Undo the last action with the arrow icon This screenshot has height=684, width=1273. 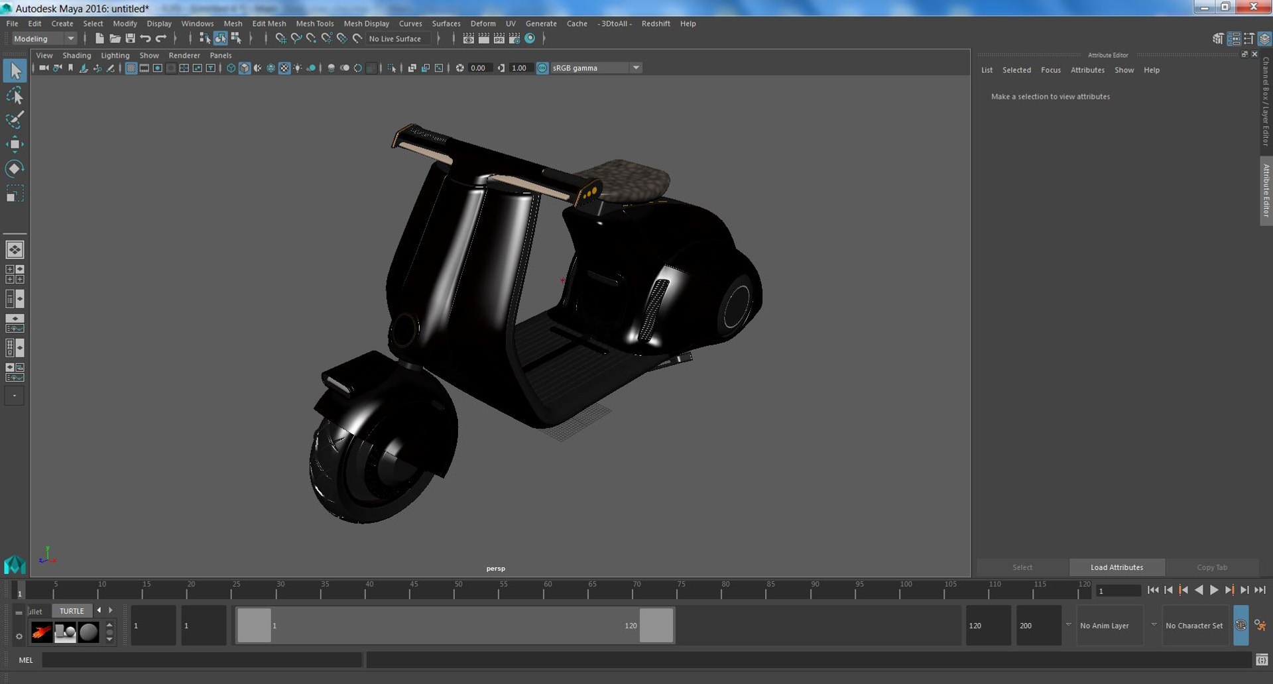145,38
